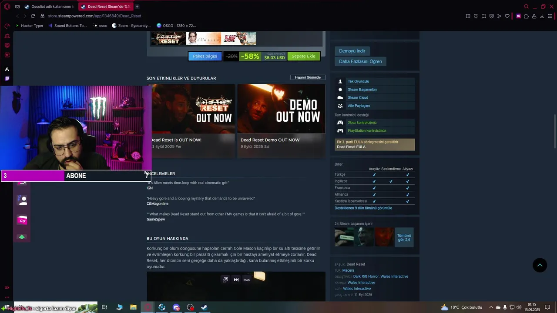Open the Macera genre link

(x=348, y=270)
